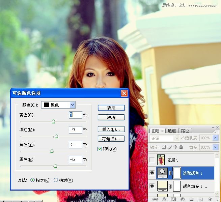This screenshot has width=221, height=202.
Task: Open the blend mode dropdown 正常
Action: pos(164,138)
